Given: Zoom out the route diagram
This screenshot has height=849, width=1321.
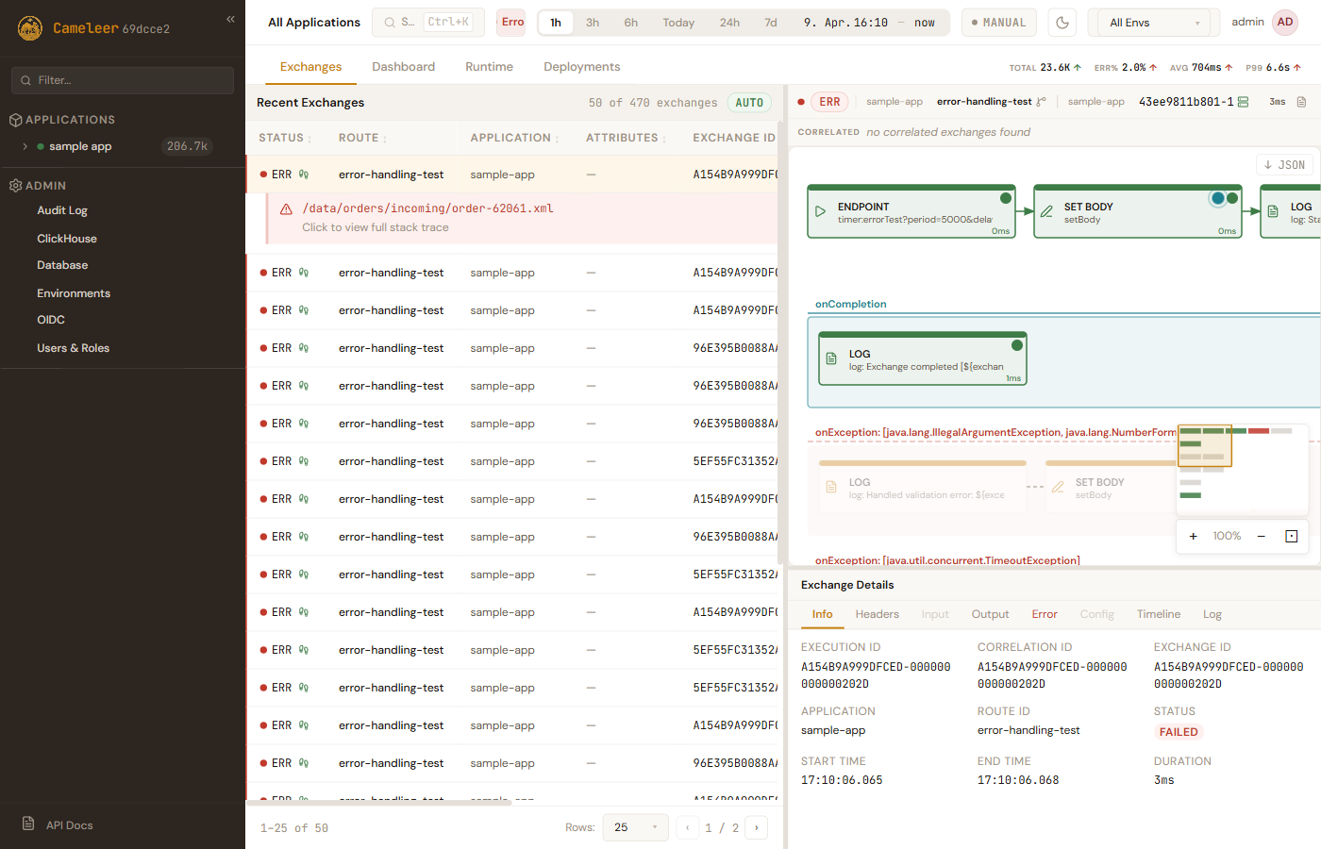Looking at the screenshot, I should pyautogui.click(x=1261, y=536).
